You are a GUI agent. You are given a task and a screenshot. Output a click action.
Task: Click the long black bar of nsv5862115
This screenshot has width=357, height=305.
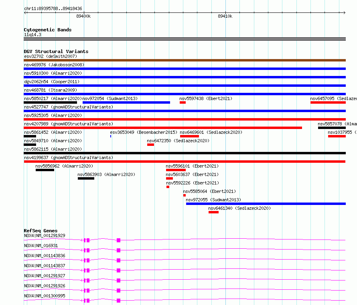pyautogui.click(x=185, y=153)
